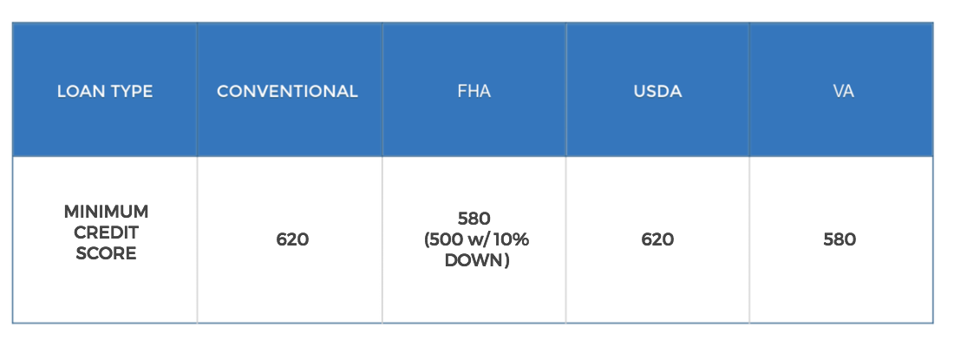Screen dimensions: 954x347
Task: Select the VA column header
Action: (x=841, y=89)
